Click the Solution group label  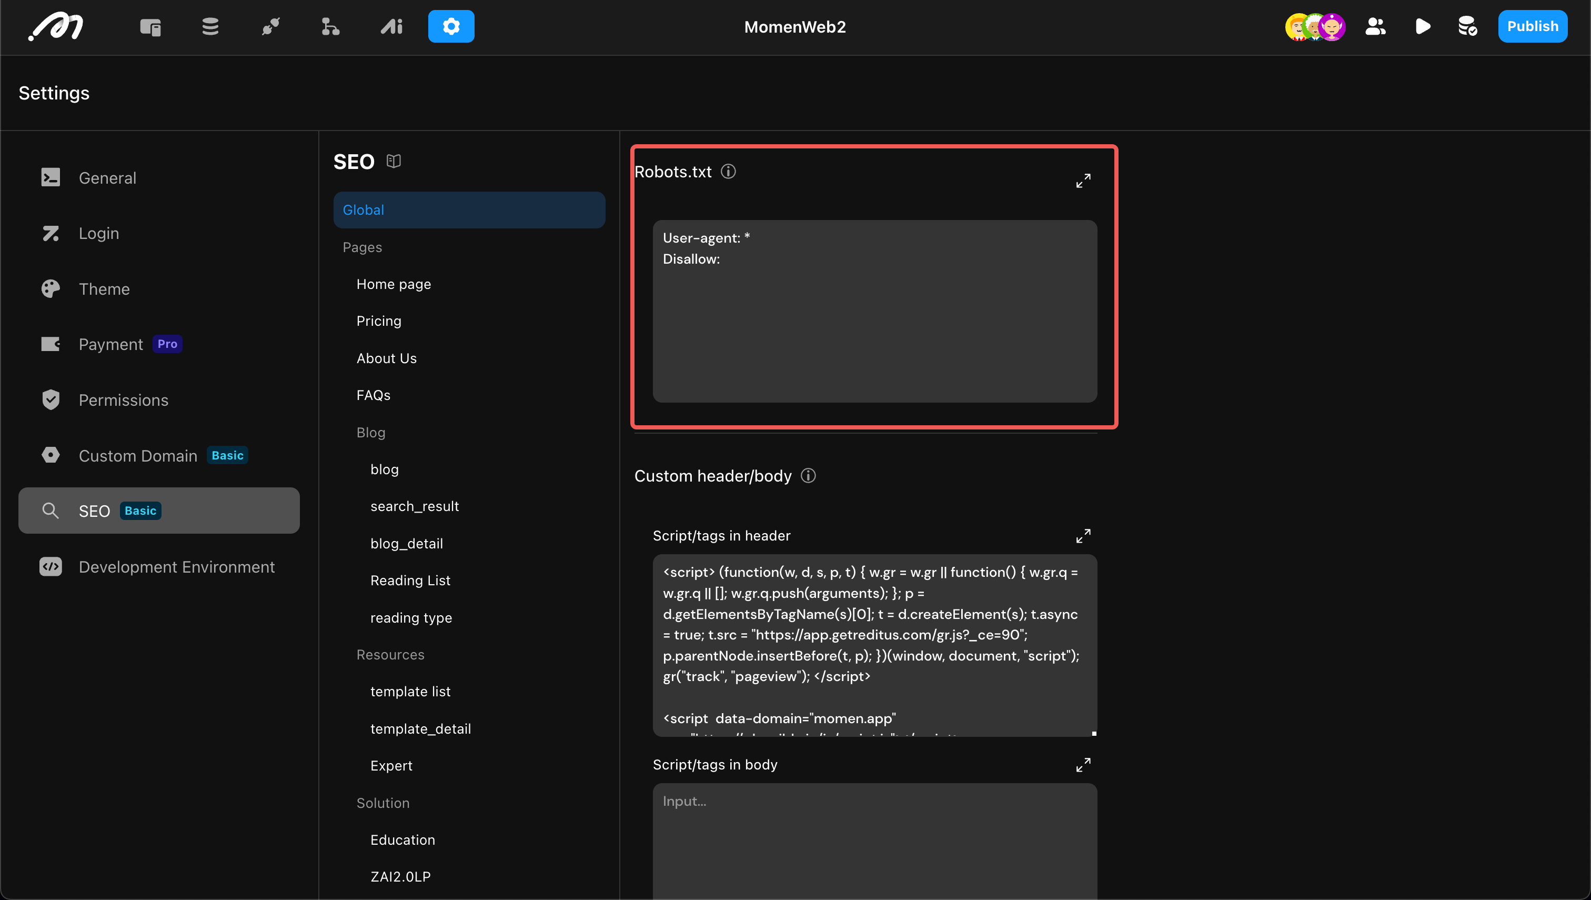click(x=383, y=803)
